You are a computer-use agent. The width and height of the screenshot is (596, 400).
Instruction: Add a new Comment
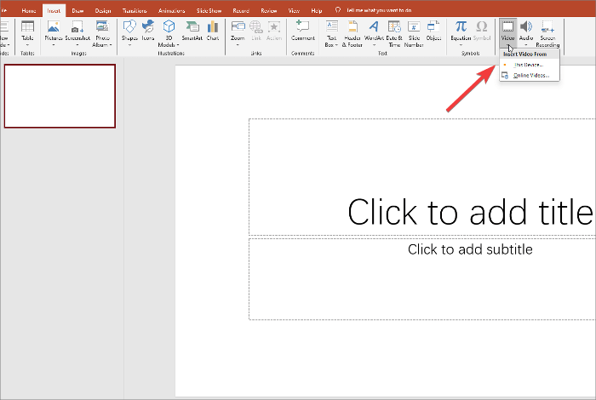click(302, 32)
